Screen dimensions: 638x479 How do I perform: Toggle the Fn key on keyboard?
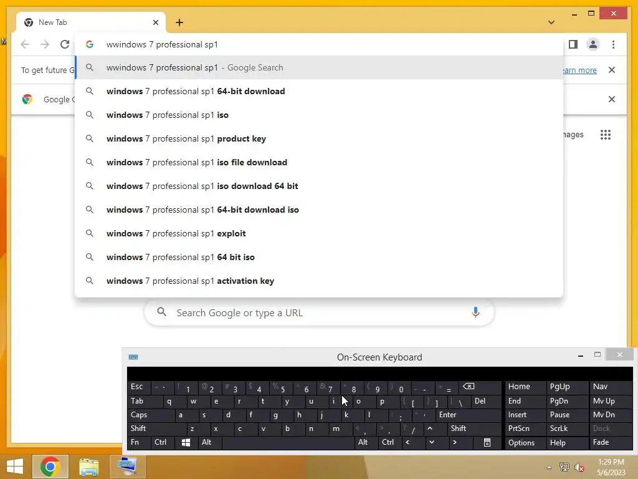tap(139, 442)
